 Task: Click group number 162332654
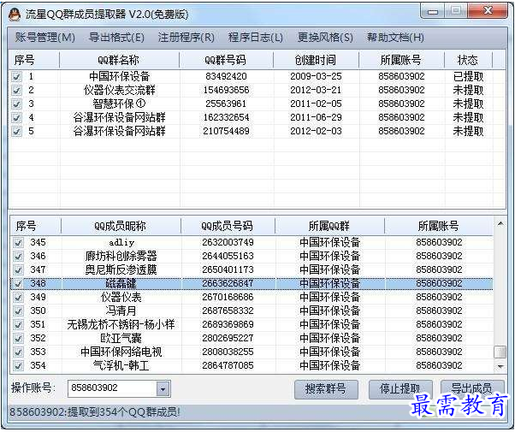[x=227, y=117]
